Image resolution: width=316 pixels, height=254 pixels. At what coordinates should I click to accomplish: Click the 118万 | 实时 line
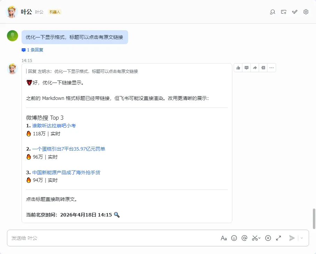[43, 134]
